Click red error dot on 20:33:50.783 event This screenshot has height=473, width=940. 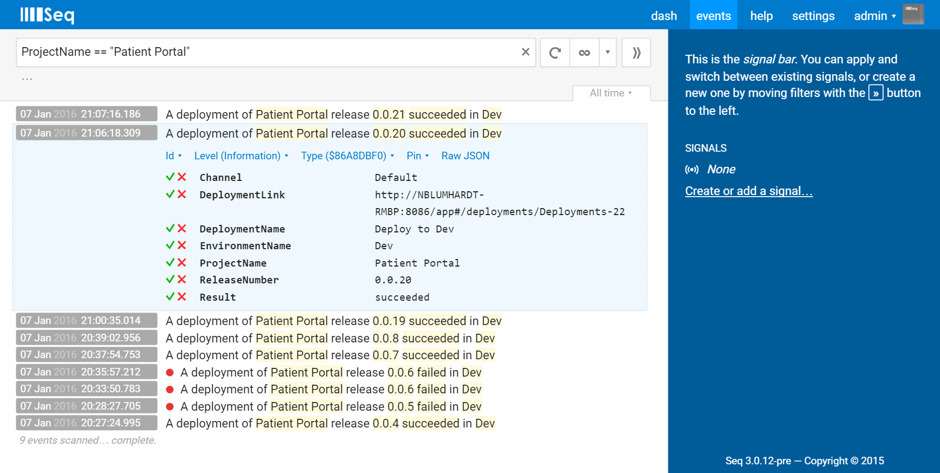pos(170,389)
